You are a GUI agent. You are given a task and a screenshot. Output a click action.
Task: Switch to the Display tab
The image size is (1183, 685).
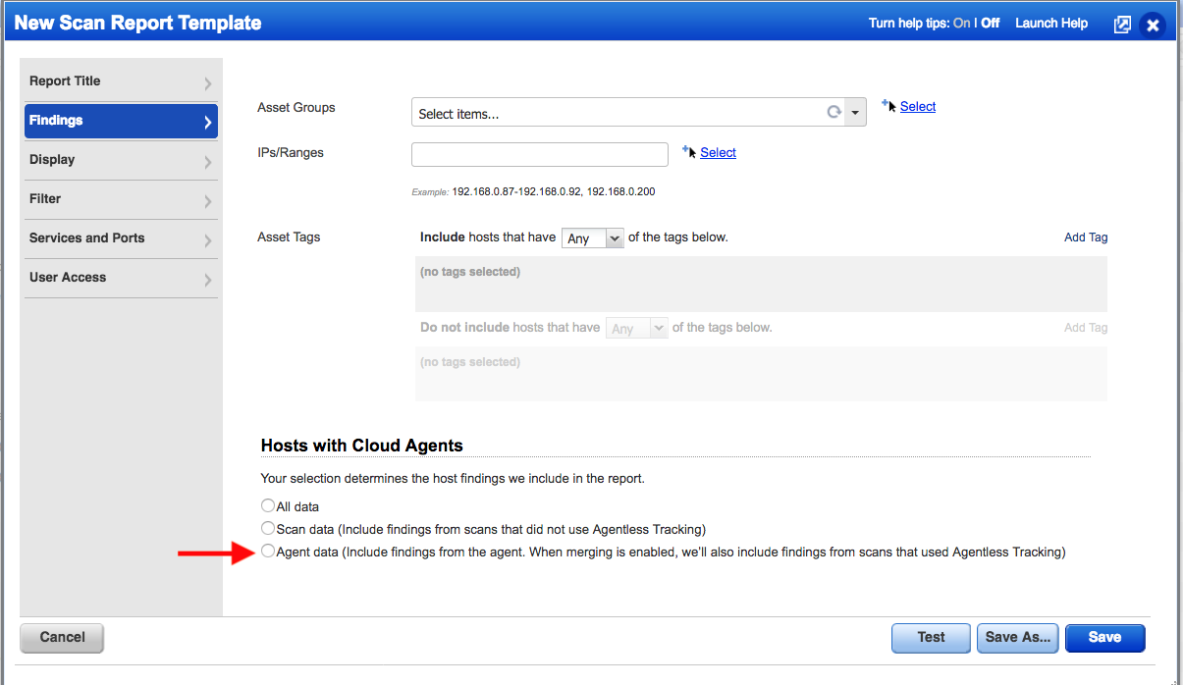[x=120, y=159]
